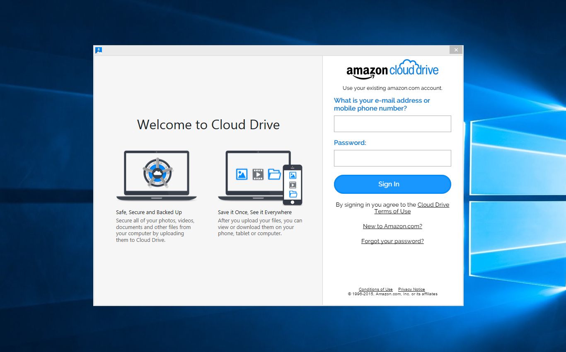Focus the Password input field
This screenshot has height=352, width=566.
[x=392, y=158]
